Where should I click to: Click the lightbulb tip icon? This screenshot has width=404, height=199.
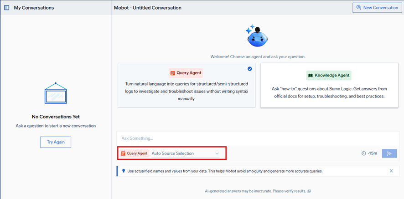pos(124,171)
